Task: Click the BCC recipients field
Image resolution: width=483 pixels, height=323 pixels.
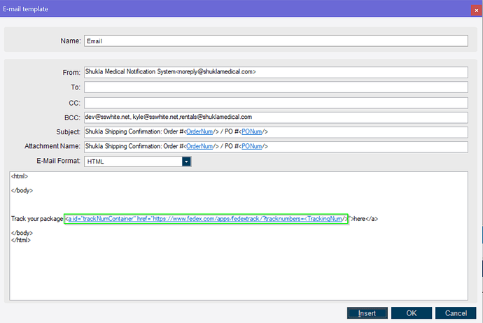Action: (x=276, y=117)
